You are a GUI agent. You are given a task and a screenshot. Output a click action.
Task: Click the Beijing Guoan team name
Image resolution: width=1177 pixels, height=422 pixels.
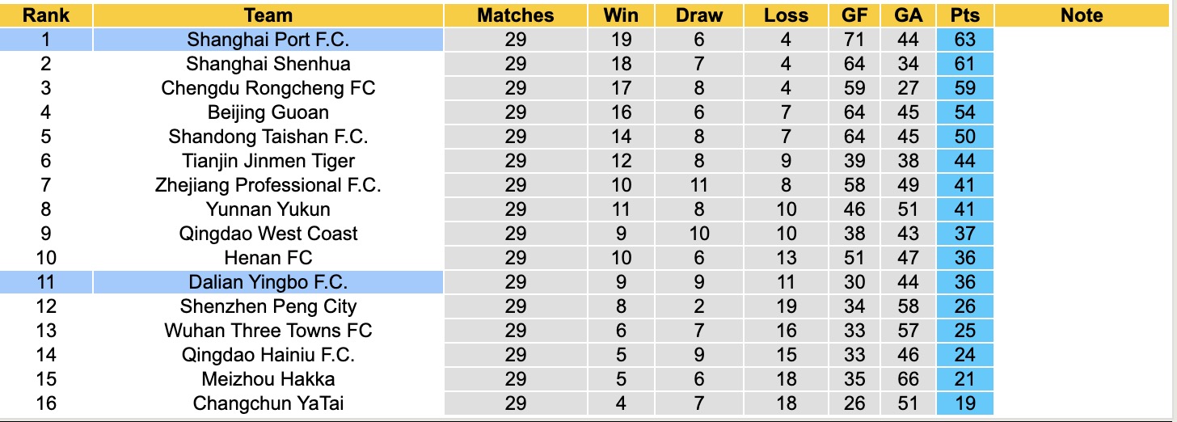point(268,112)
